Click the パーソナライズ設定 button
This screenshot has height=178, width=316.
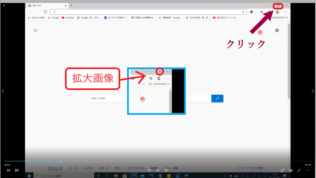(x=250, y=168)
